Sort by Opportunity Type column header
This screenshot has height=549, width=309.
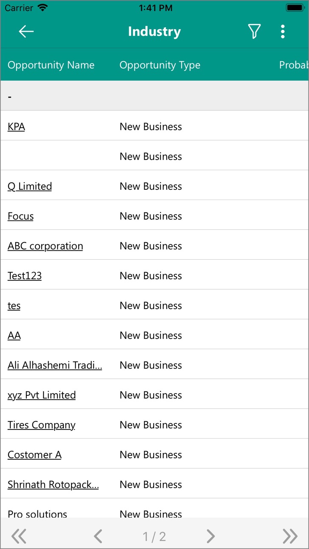point(160,65)
